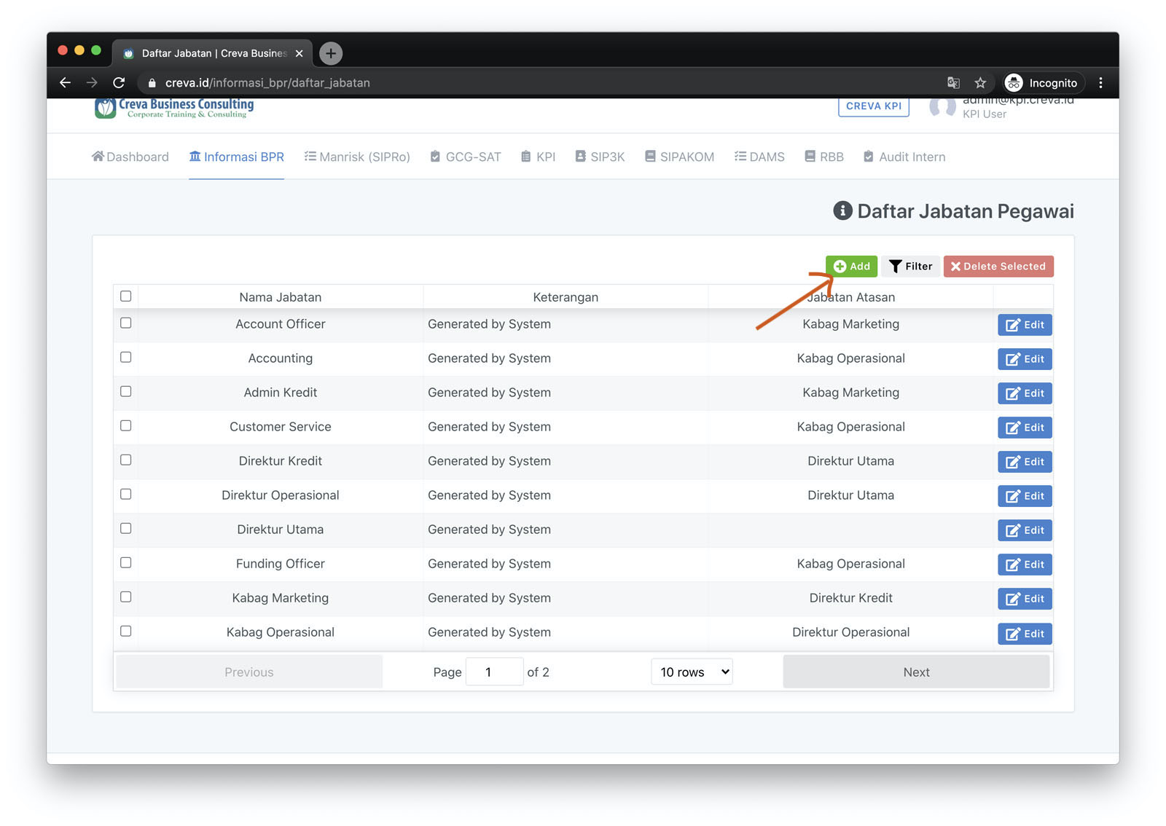
Task: Reload the page with refresh icon
Action: coord(119,83)
